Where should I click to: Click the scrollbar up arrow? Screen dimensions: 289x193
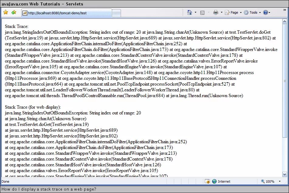coord(284,22)
